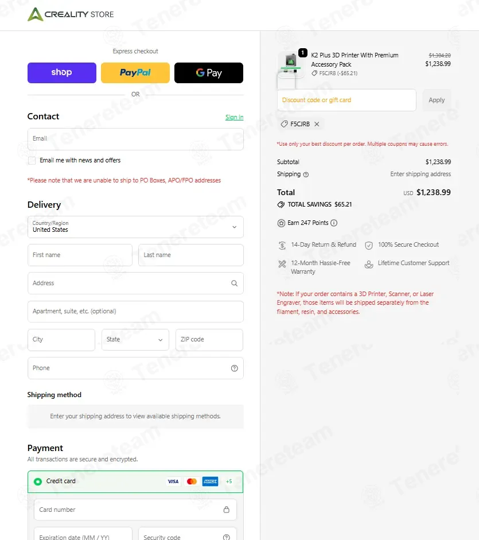The height and width of the screenshot is (540, 479).
Task: Open the Country/Region dropdown
Action: coord(135,227)
